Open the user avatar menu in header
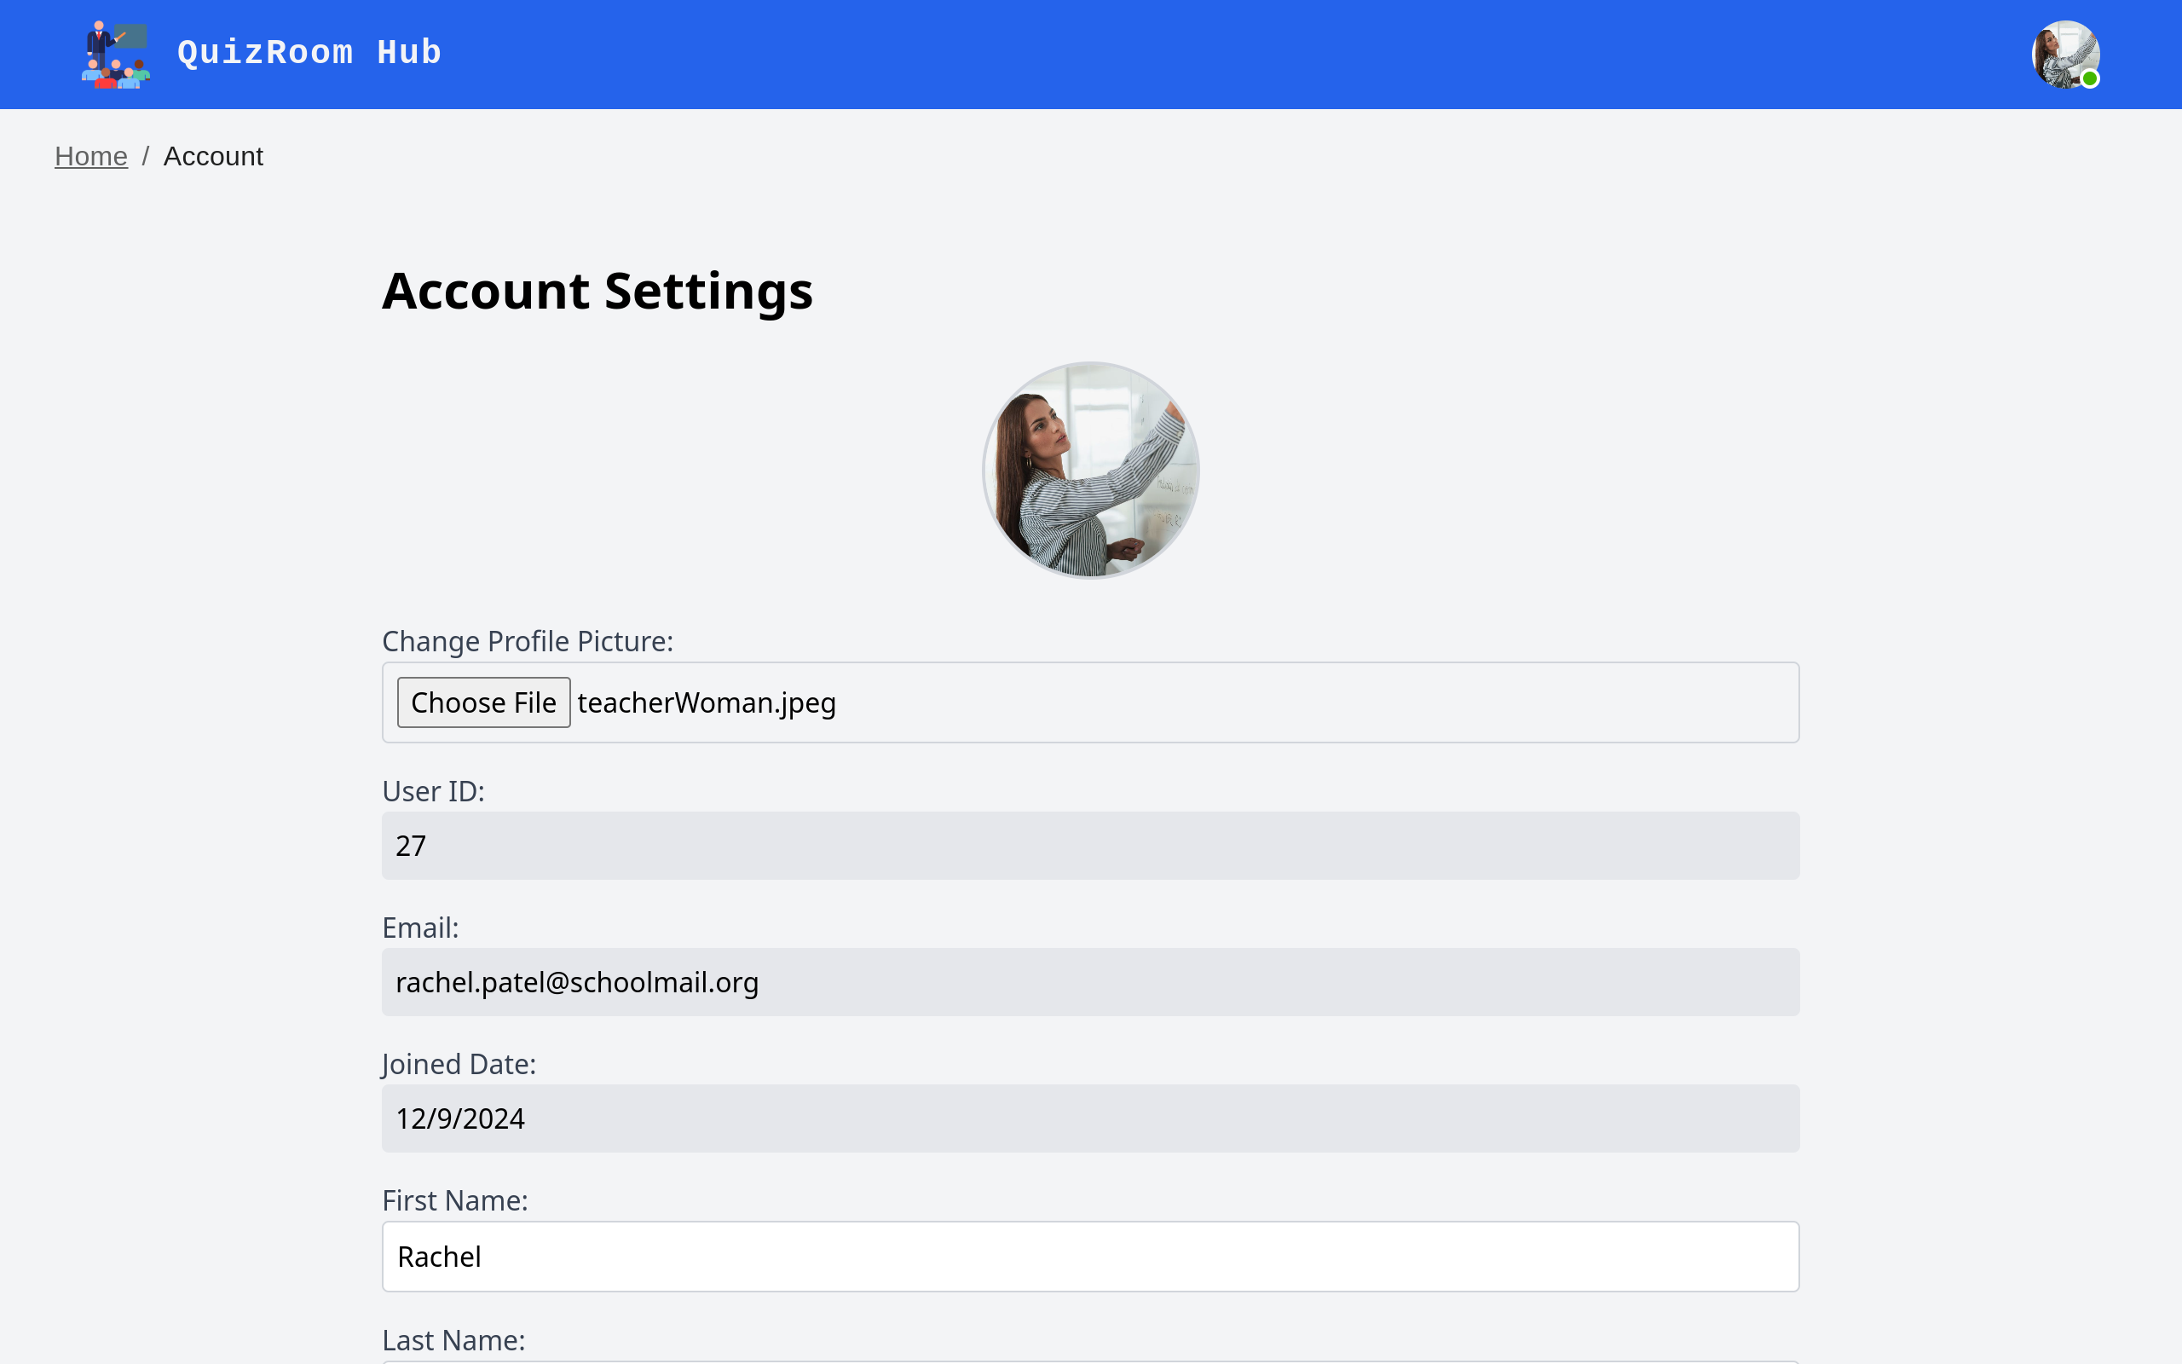The image size is (2182, 1364). coord(2064,54)
